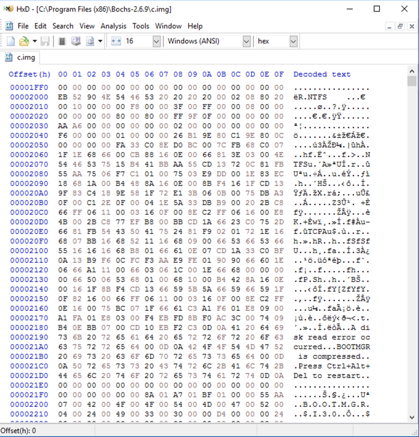Click decoded text 'sk read error oc'
The height and width of the screenshot is (437, 419).
point(331,337)
